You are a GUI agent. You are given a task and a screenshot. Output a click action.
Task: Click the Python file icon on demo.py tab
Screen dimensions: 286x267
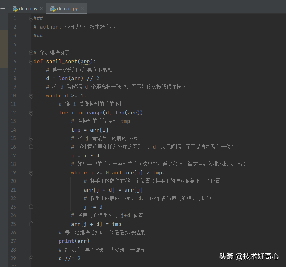15,8
